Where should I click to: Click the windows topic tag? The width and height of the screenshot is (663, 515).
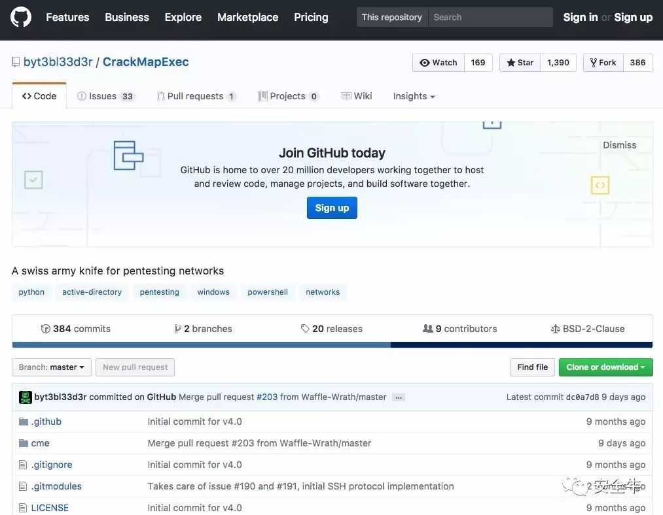coord(213,292)
